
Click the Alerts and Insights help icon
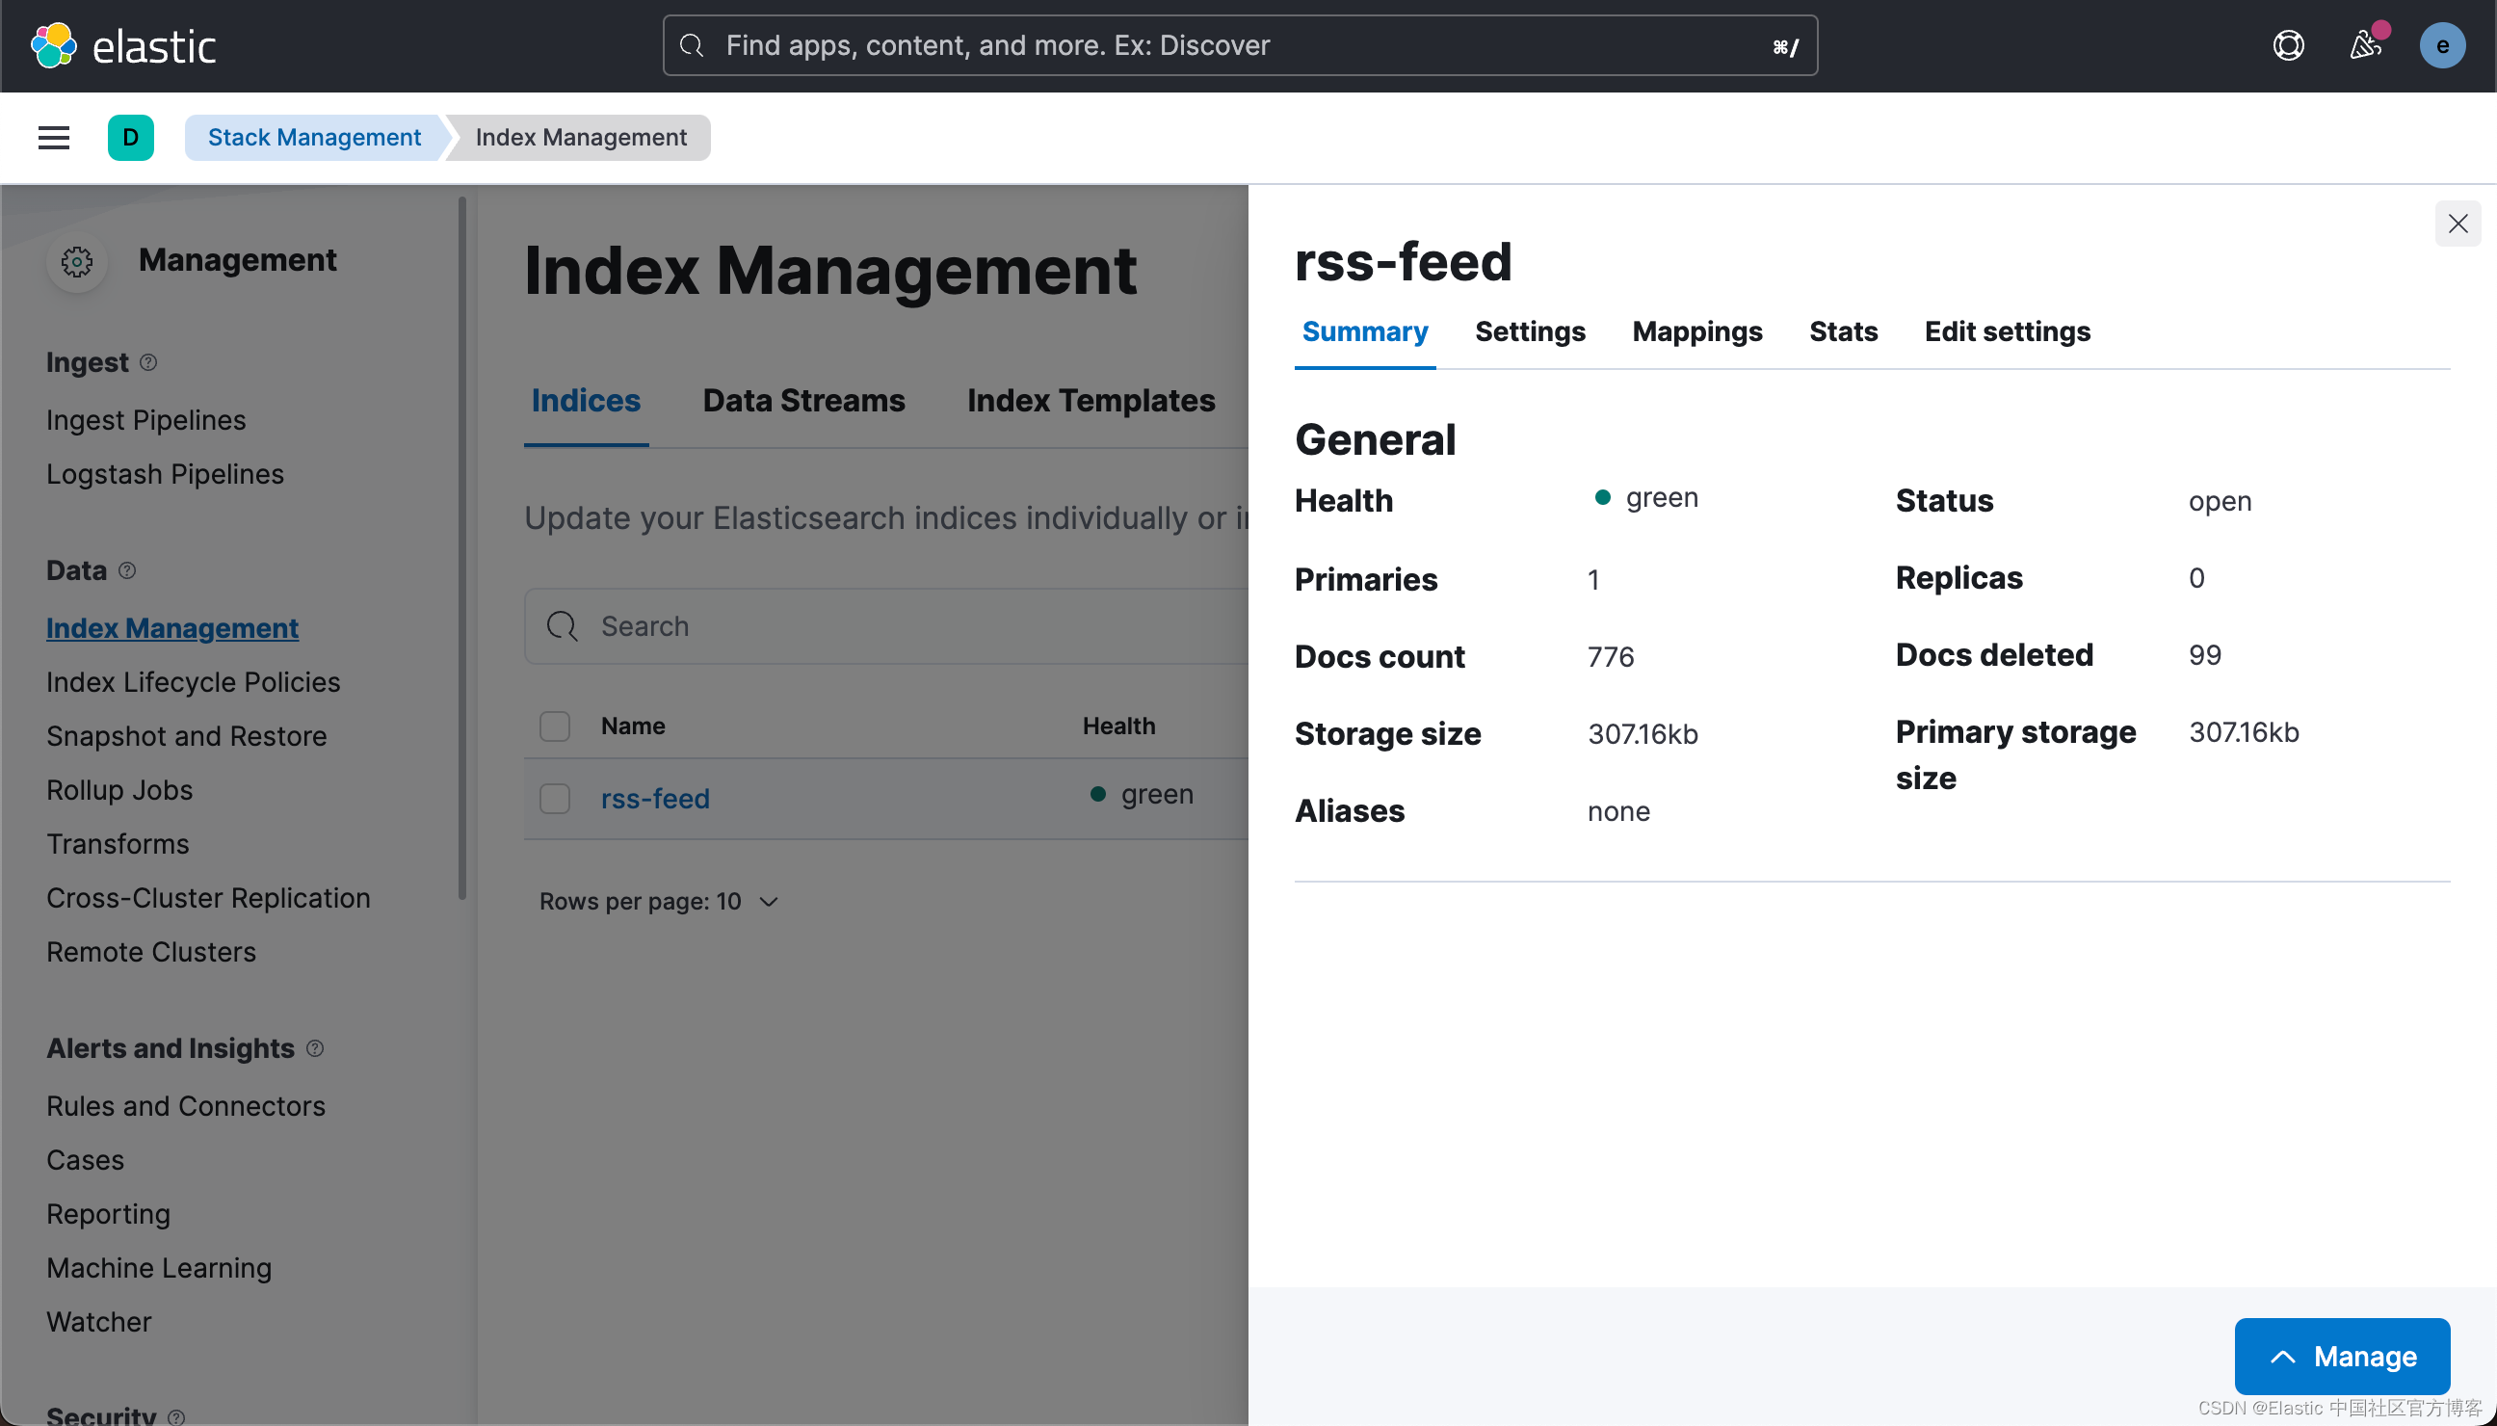point(315,1048)
